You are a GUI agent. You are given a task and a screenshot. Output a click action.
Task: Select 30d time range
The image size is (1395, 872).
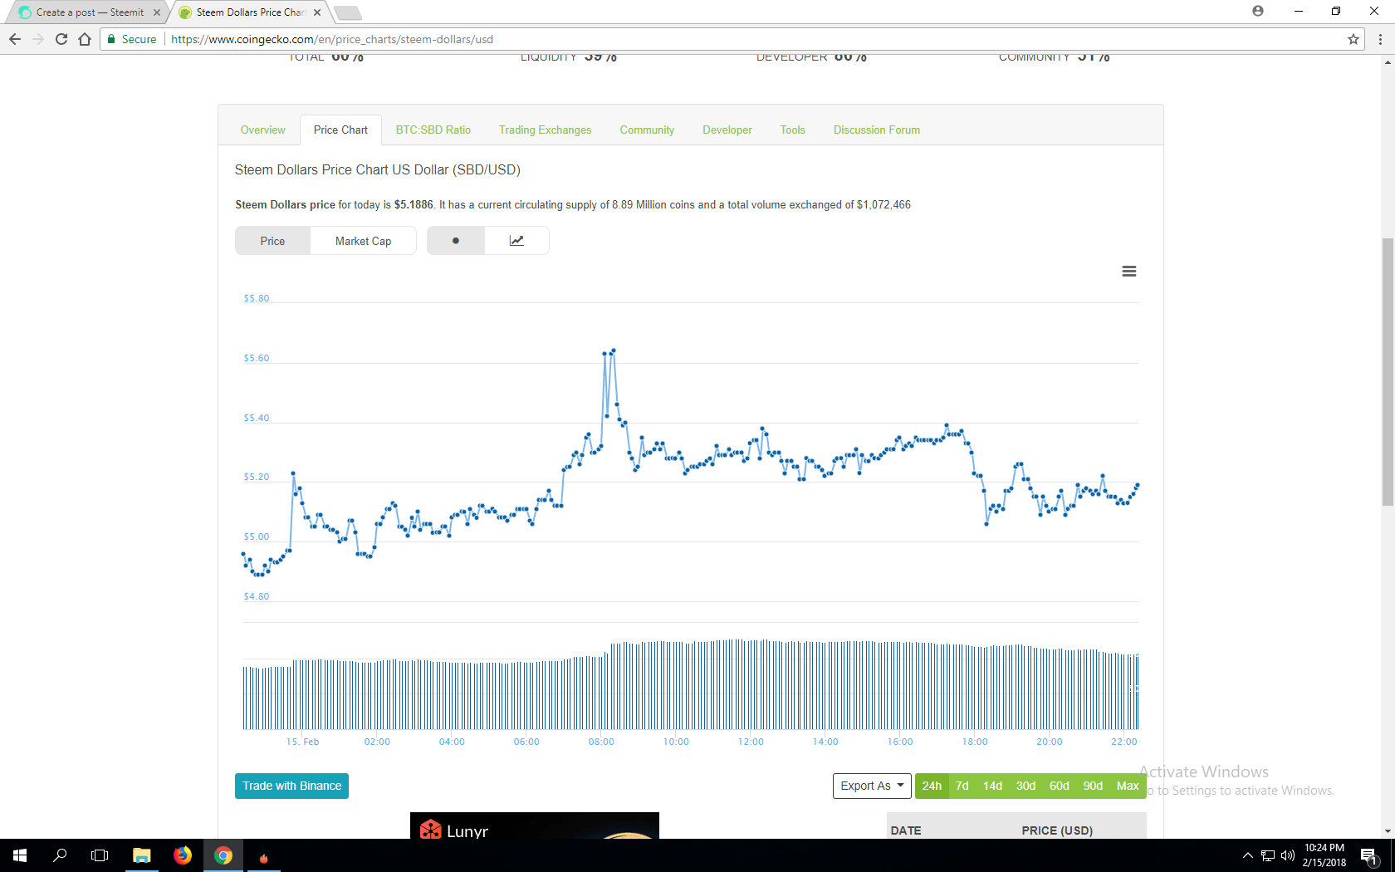tap(1025, 786)
